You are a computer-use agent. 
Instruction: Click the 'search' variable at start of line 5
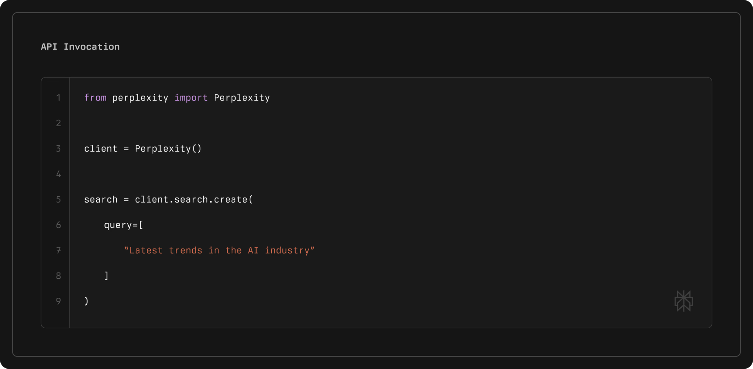tap(101, 200)
